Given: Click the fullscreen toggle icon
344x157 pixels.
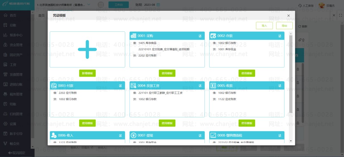Looking at the screenshot, I should [x=340, y=15].
